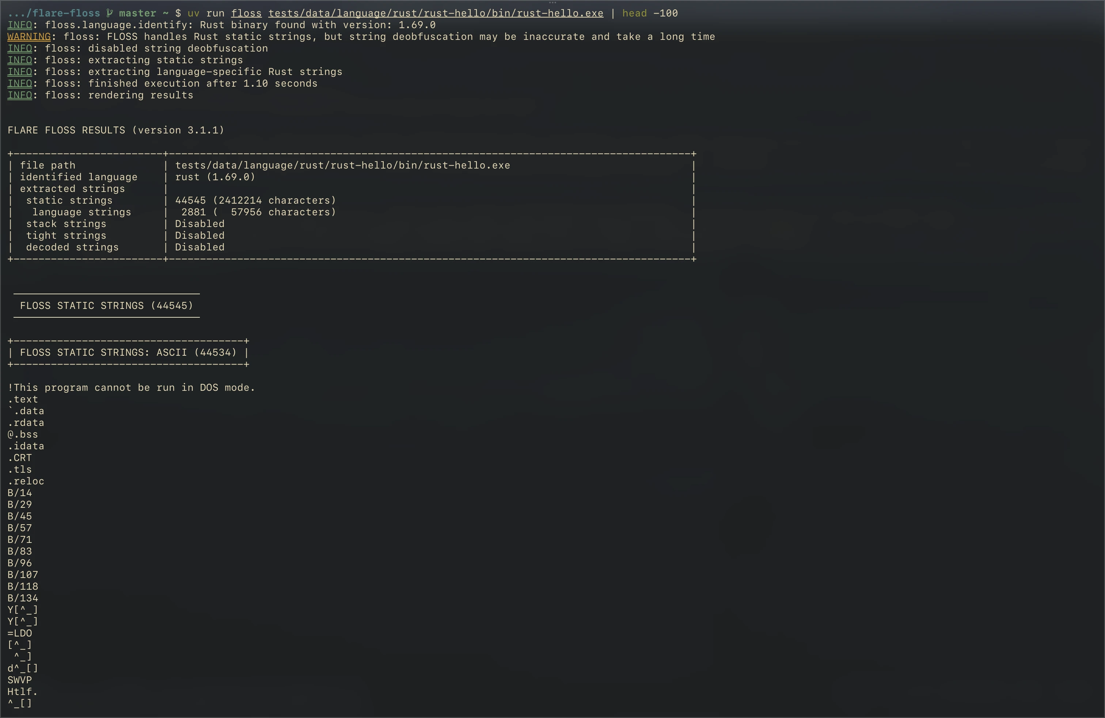
Task: Click '44545 (2412214 characters)' value
Action: click(255, 200)
